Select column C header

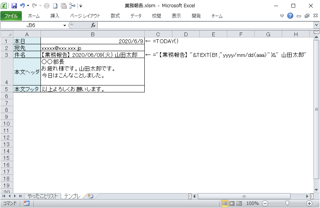[x=158, y=34]
